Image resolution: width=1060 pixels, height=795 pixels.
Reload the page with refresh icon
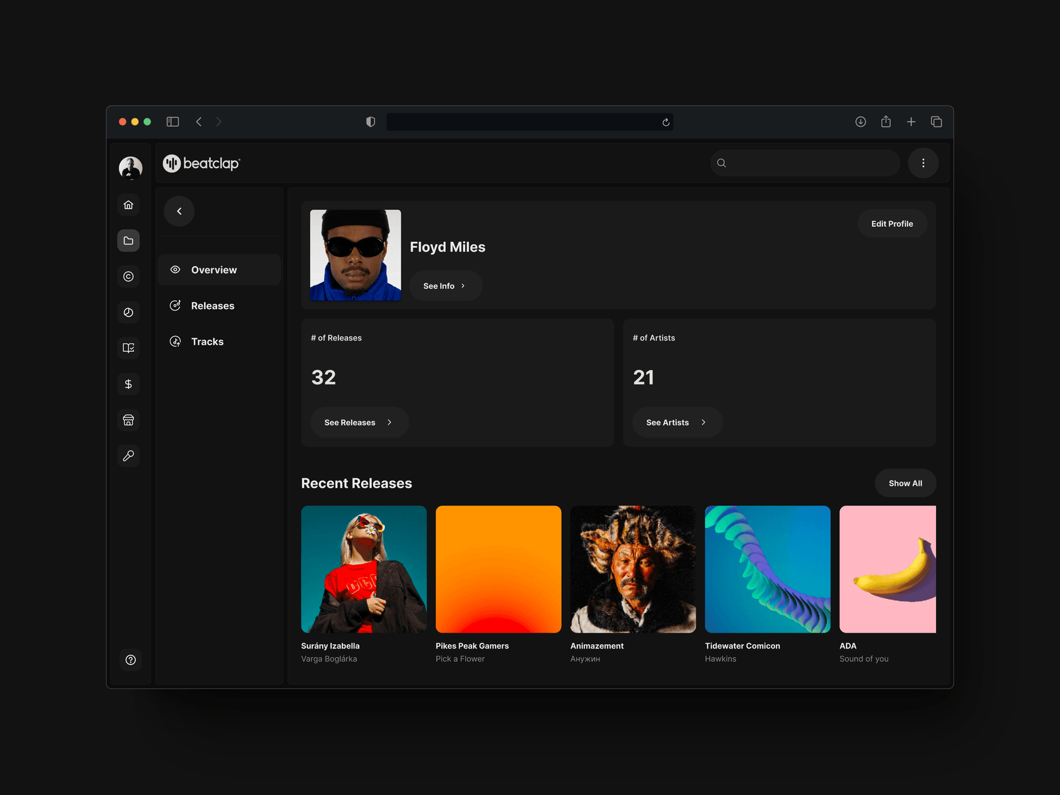click(666, 122)
